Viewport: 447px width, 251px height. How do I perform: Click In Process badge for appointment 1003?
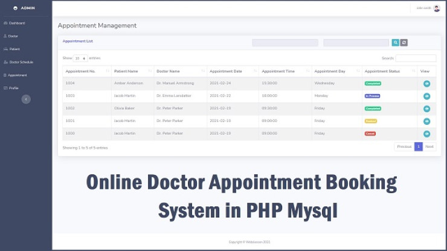tap(372, 96)
